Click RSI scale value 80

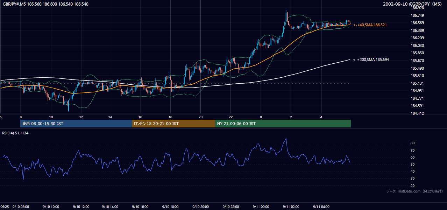point(413,143)
